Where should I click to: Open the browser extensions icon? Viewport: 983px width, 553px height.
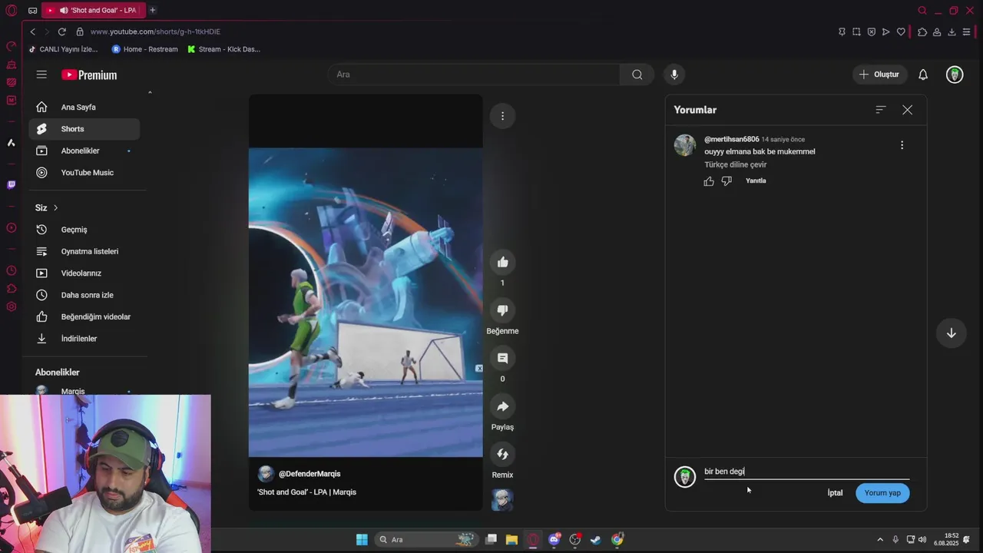click(922, 31)
